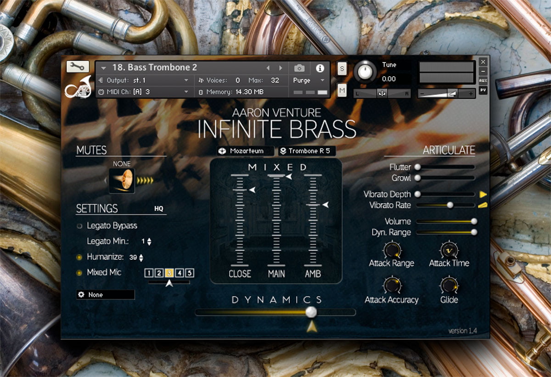Viewport: 551px width, 377px height.
Task: Decrease volume with the header minus button
Action: [x=422, y=93]
